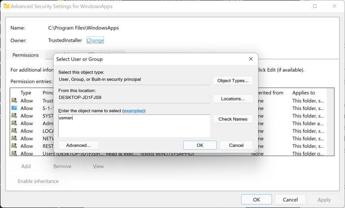
Task: Cancel the Select User or Group dialog
Action: [236, 145]
